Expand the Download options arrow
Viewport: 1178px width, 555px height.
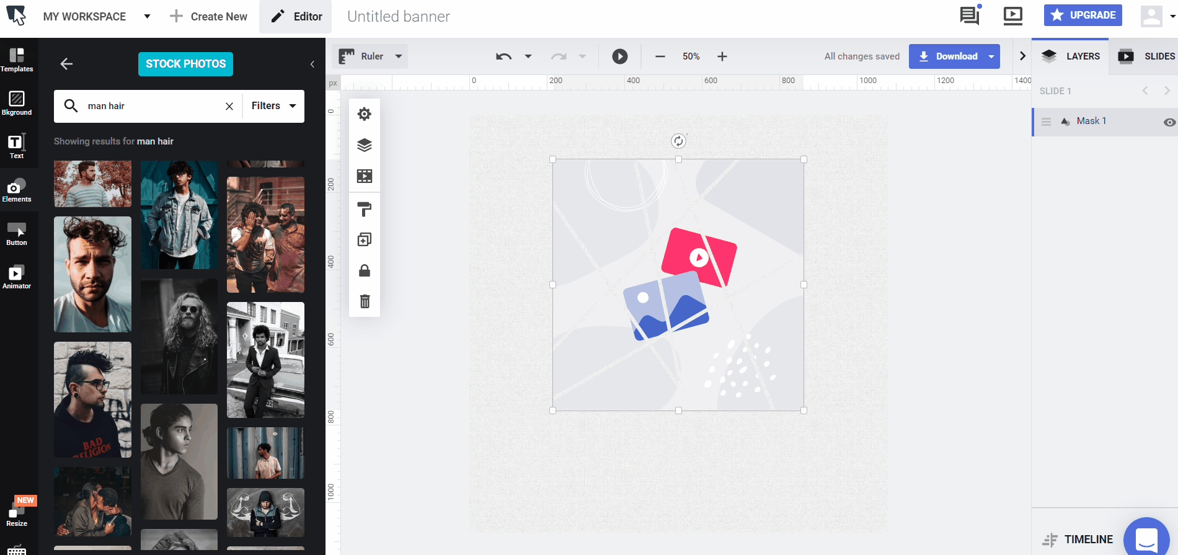(x=991, y=56)
